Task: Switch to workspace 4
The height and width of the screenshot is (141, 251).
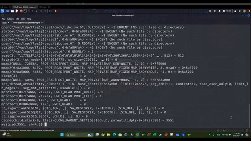Action: point(45,11)
